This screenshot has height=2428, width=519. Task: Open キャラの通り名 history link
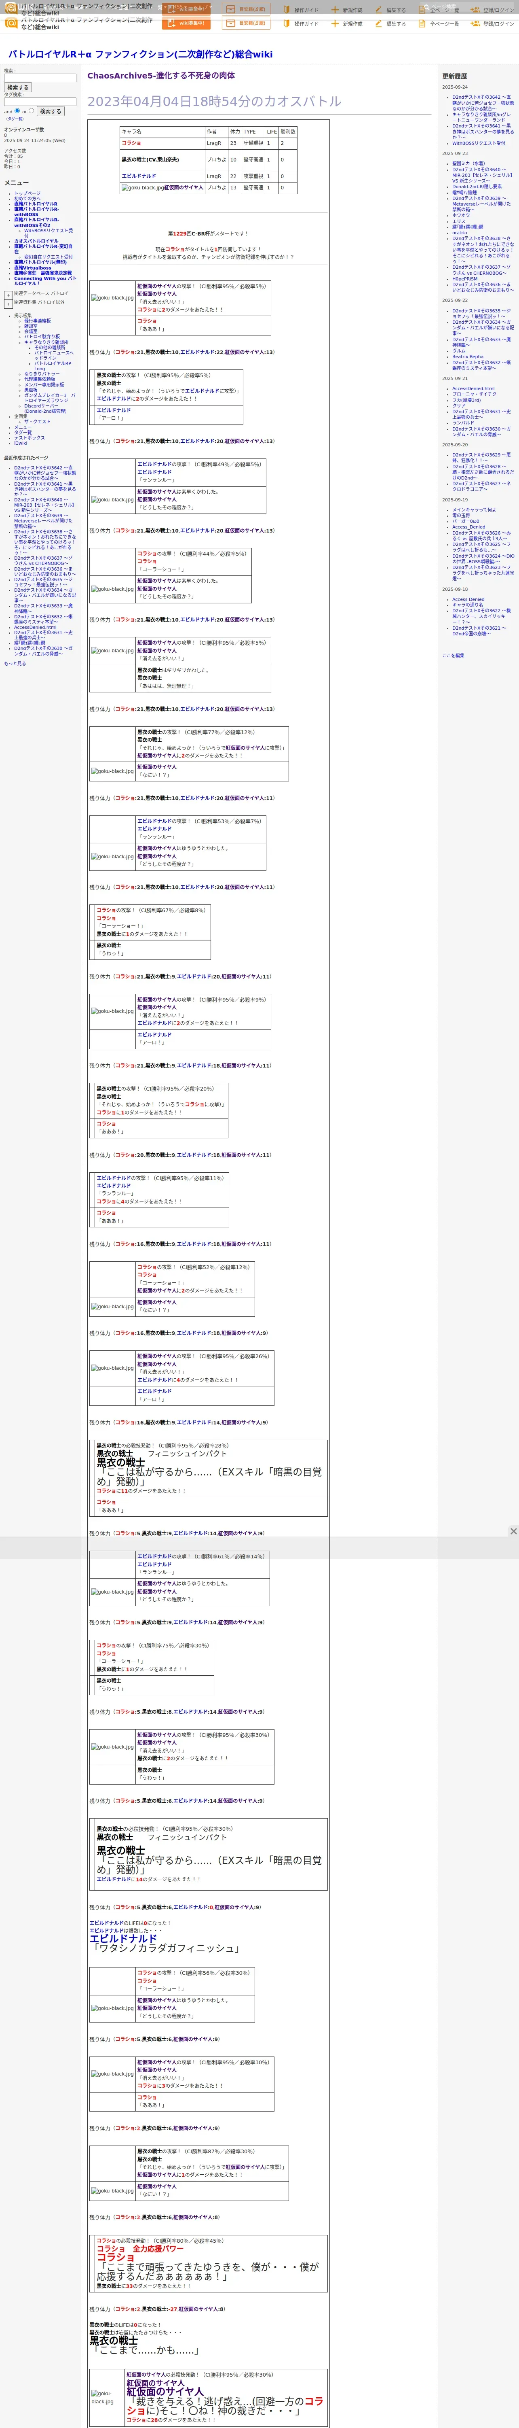[x=468, y=605]
